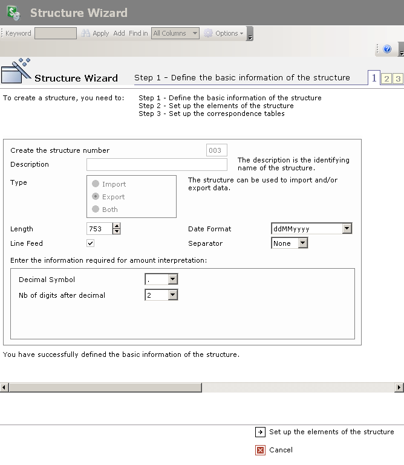Open the Date Format dropdown
This screenshot has height=465, width=404.
pyautogui.click(x=347, y=229)
